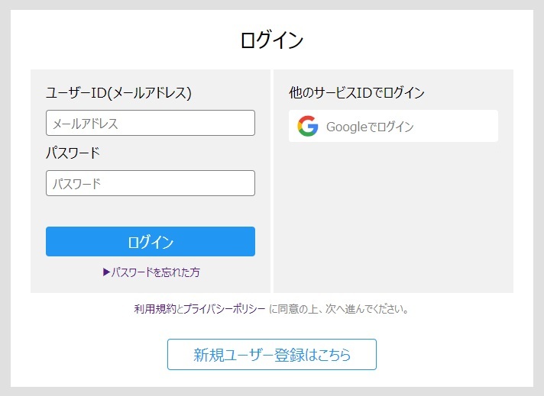Click the 新規ユーザー登録はこちら button
Image resolution: width=544 pixels, height=396 pixels.
pos(272,355)
